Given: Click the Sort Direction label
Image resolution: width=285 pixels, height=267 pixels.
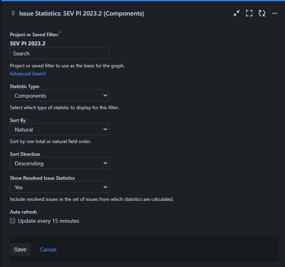Looking at the screenshot, I should (x=25, y=154).
